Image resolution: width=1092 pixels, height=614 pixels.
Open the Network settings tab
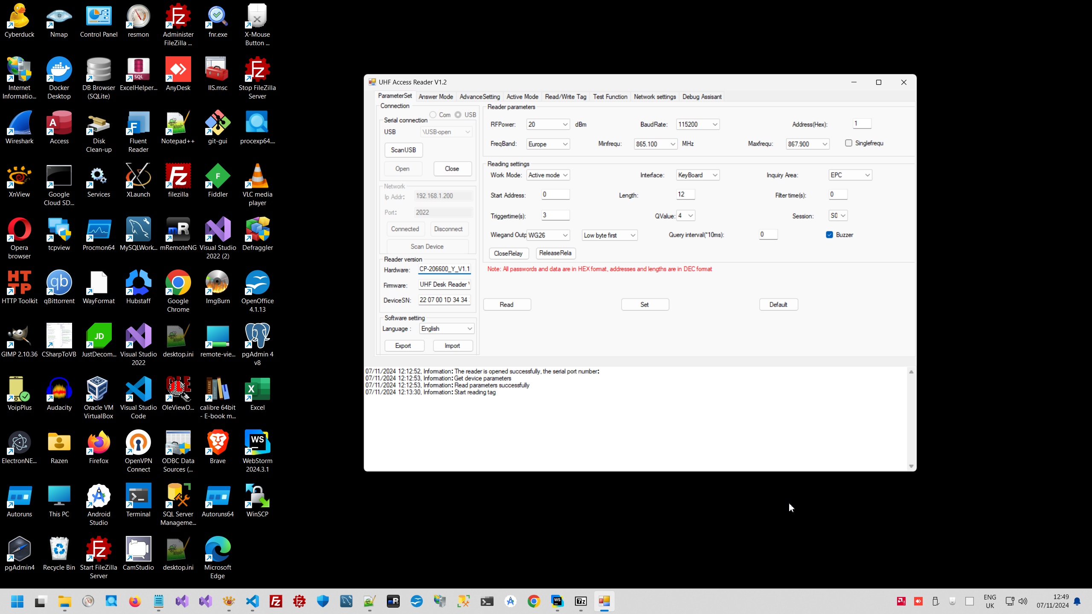654,97
